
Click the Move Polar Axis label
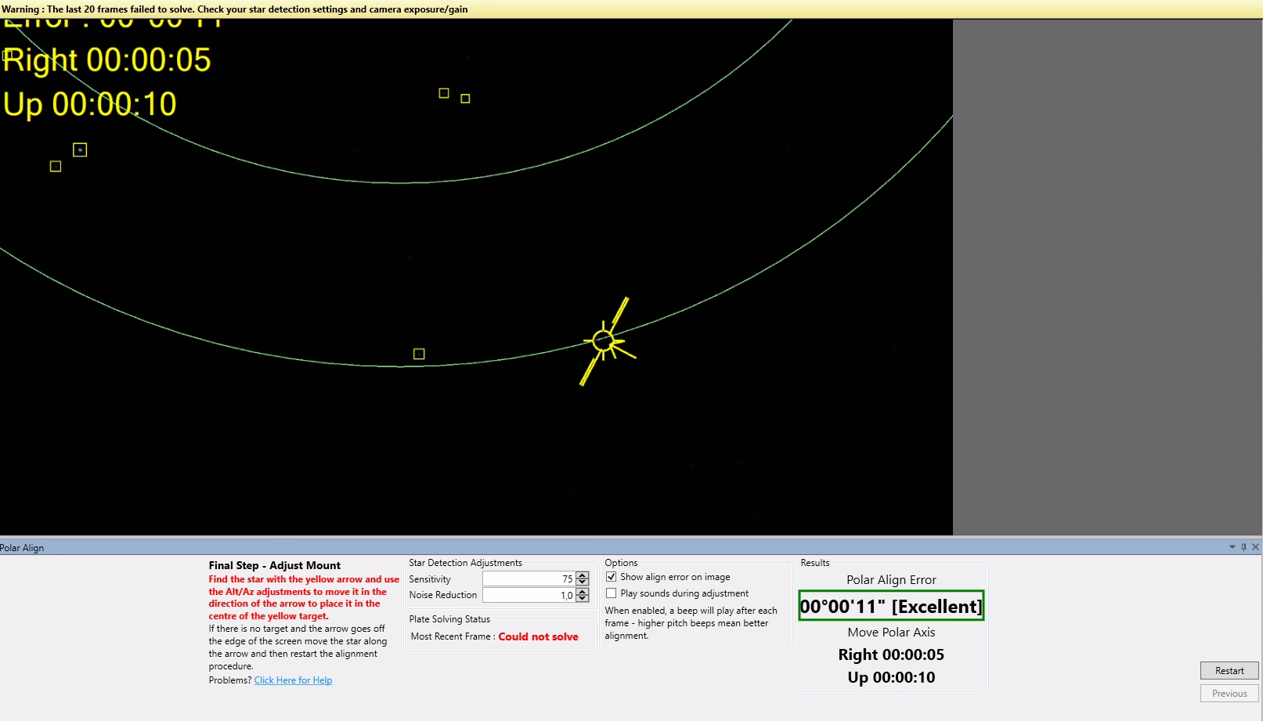891,633
